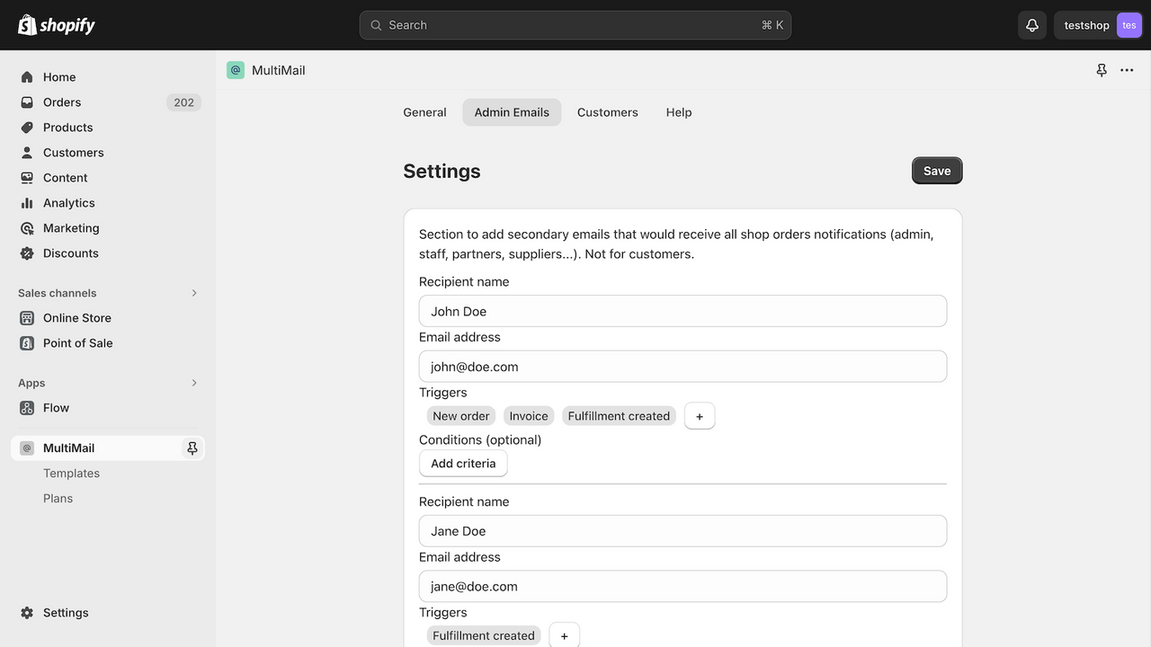
Task: Click the MultiMail sidebar app icon
Action: 27,448
